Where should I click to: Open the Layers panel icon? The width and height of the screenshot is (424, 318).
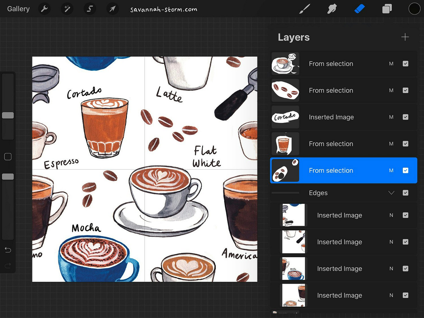click(387, 9)
